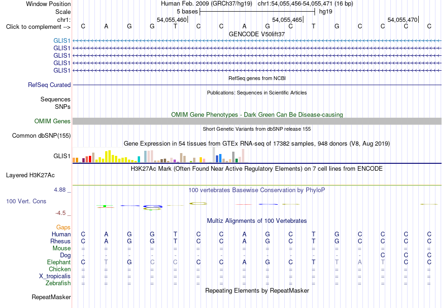442x308 pixels.
Task: Click the light-blue highlighted GLIS1 transcript label
Action: point(62,41)
